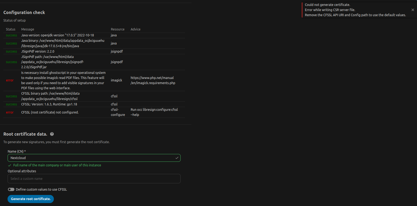Image resolution: width=417 pixels, height=206 pixels.
Task: Click the imagick error status label
Action: pos(10,80)
